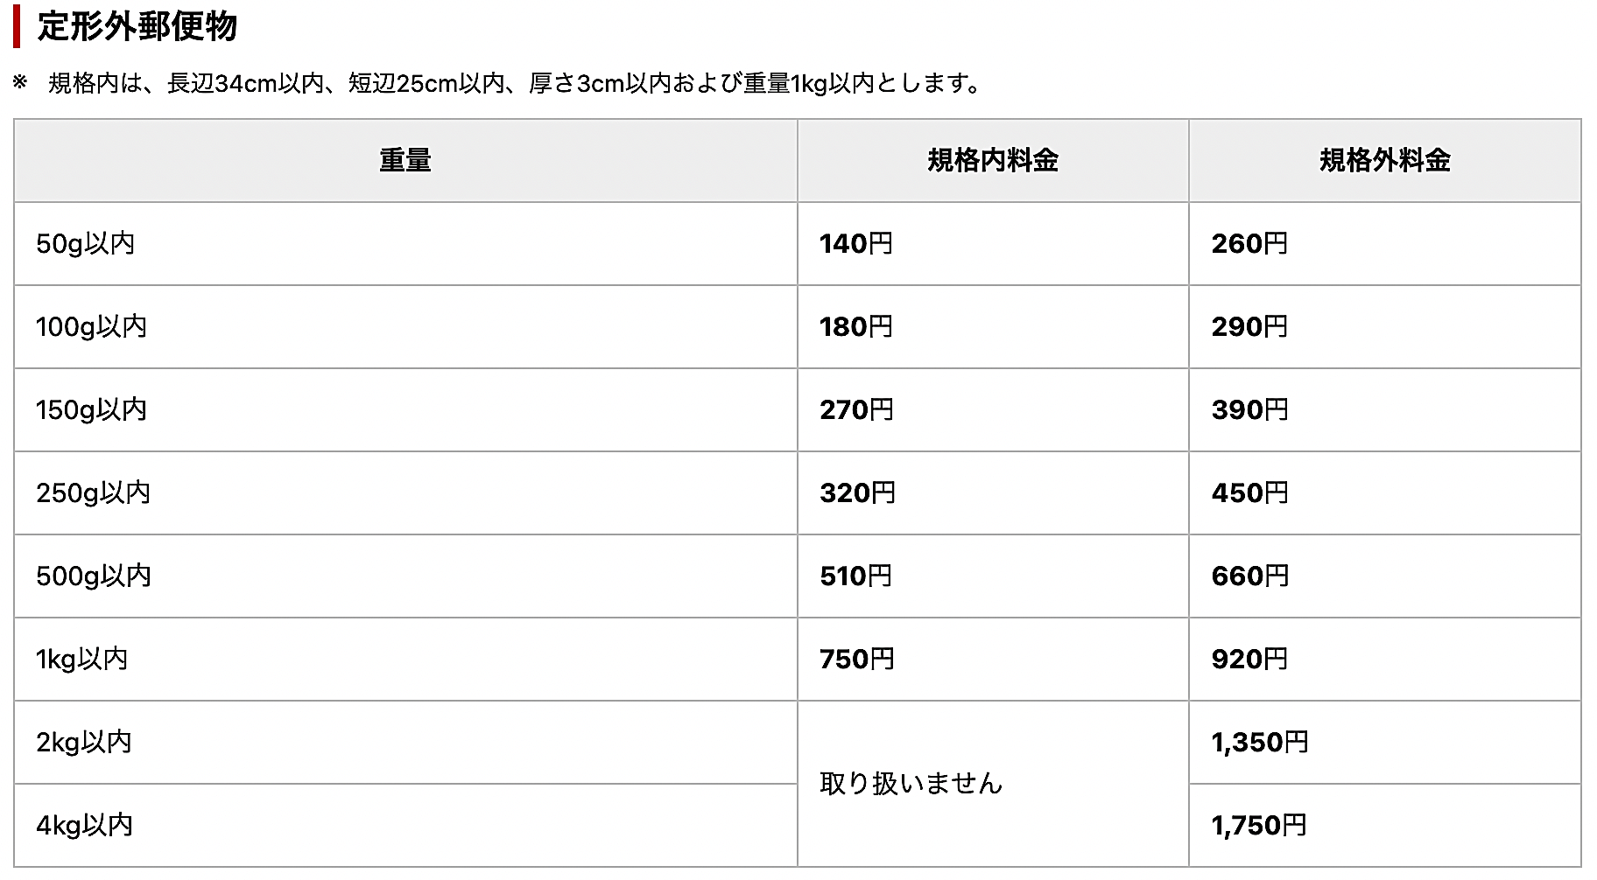Click the 250g以内 weight cell
Image resolution: width=1597 pixels, height=880 pixels.
(x=93, y=493)
